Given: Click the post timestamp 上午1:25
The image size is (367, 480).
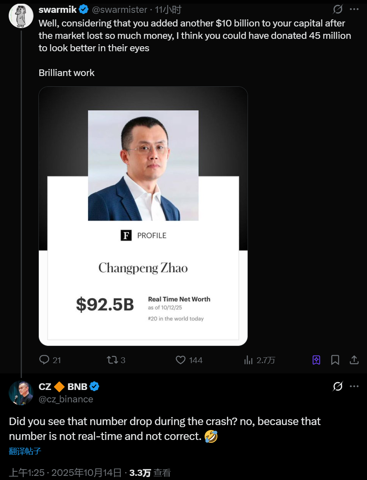Looking at the screenshot, I should 26,473.
